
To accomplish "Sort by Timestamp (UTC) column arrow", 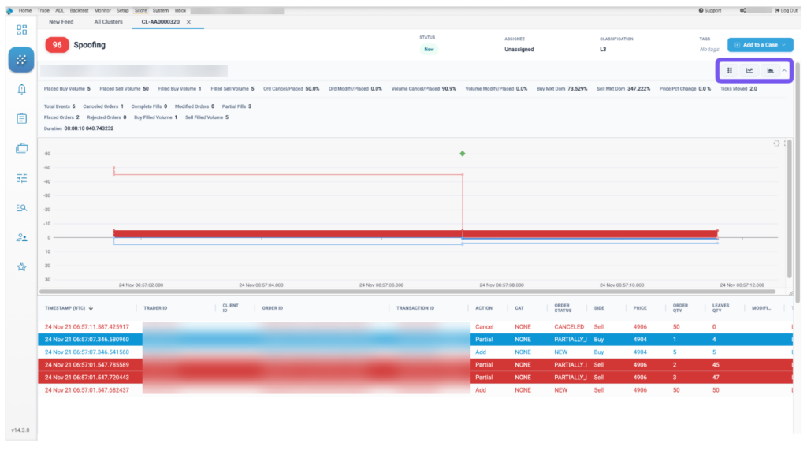I will click(91, 308).
